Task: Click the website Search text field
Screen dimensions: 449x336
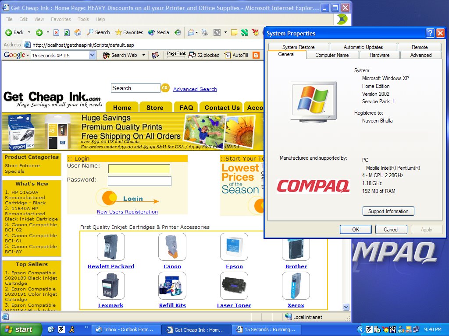Action: point(135,88)
